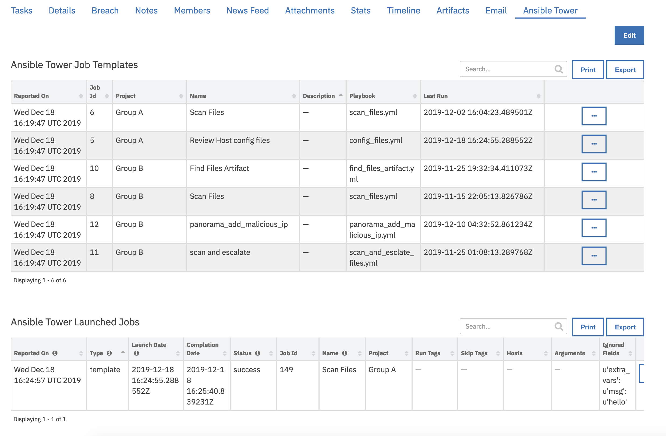Switch to the Details tab
Viewport: 666px width, 436px height.
pos(62,10)
